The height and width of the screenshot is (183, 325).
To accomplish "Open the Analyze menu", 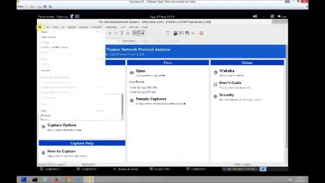I will [84, 27].
